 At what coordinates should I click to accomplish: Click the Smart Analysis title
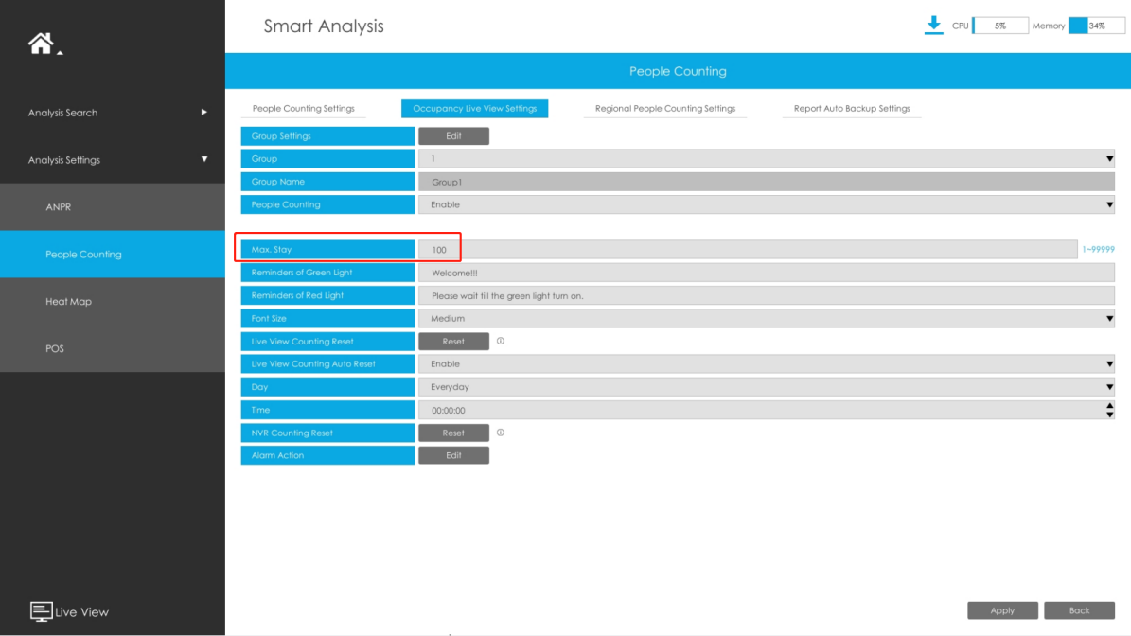coord(324,26)
